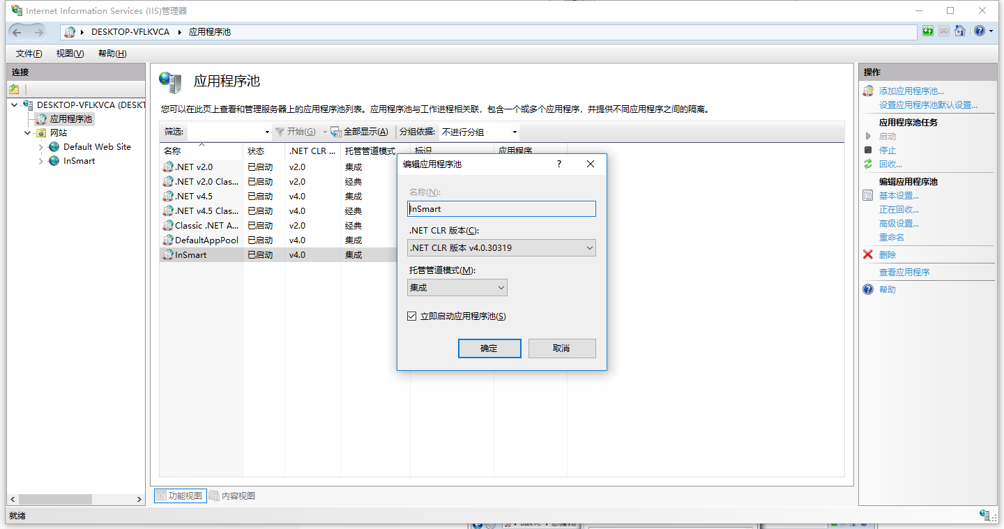Click the 托管管道模式 column header

pyautogui.click(x=370, y=151)
